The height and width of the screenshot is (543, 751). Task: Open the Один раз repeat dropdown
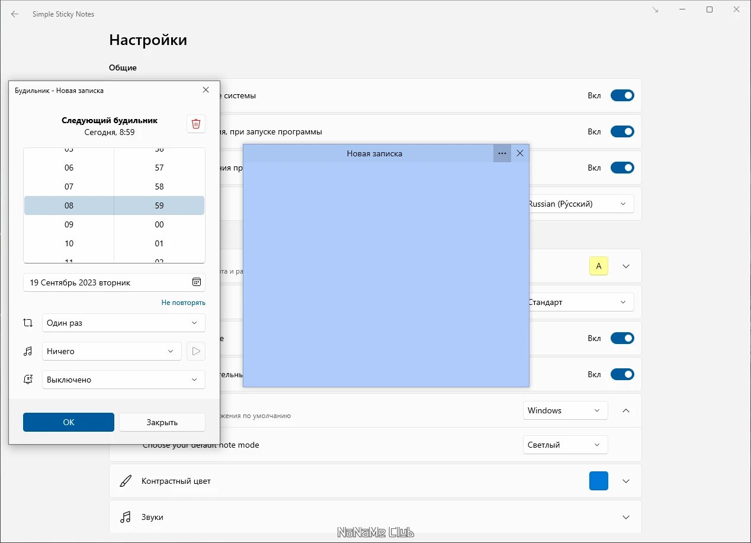[124, 323]
